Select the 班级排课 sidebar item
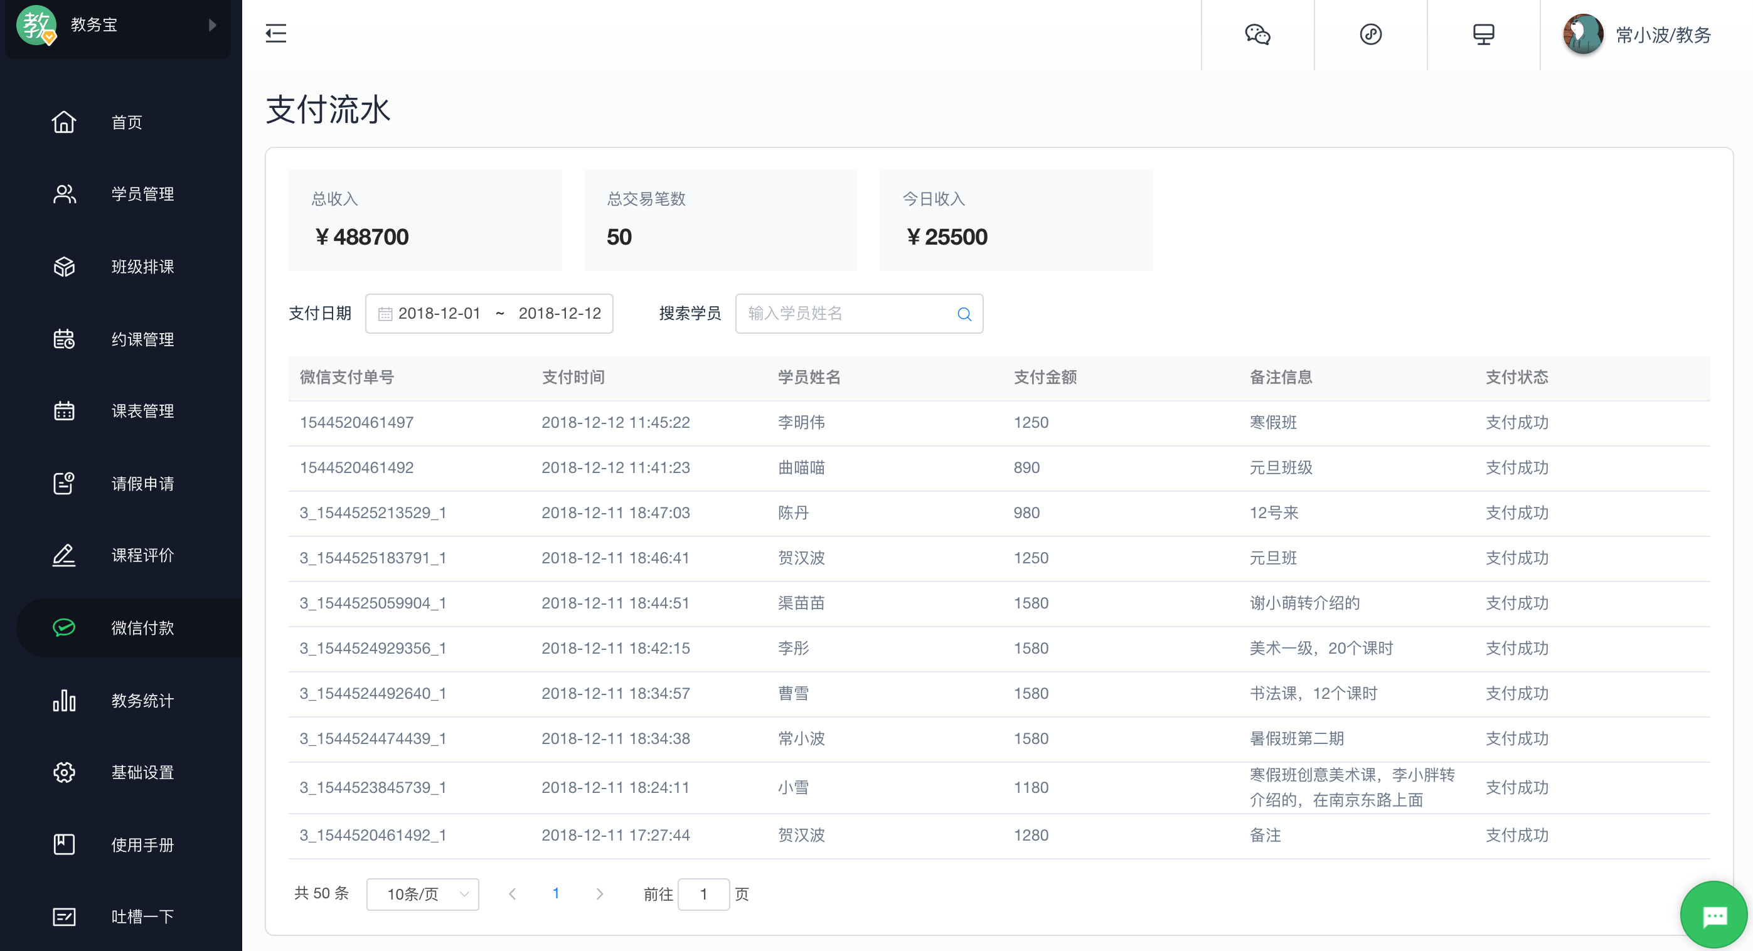This screenshot has height=951, width=1753. [x=142, y=267]
